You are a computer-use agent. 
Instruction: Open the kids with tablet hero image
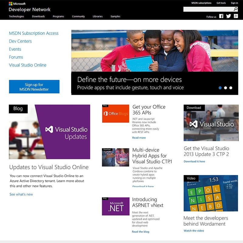tap(155, 51)
